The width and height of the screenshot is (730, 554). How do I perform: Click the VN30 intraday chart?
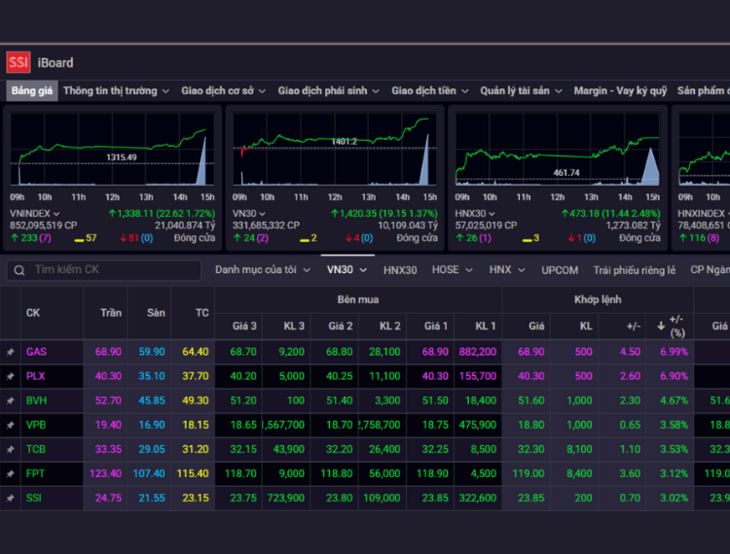click(335, 150)
